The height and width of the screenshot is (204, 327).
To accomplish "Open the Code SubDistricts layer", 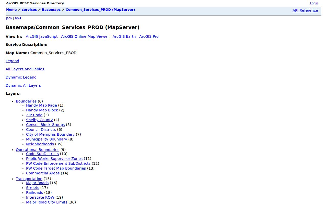I will tap(42, 154).
